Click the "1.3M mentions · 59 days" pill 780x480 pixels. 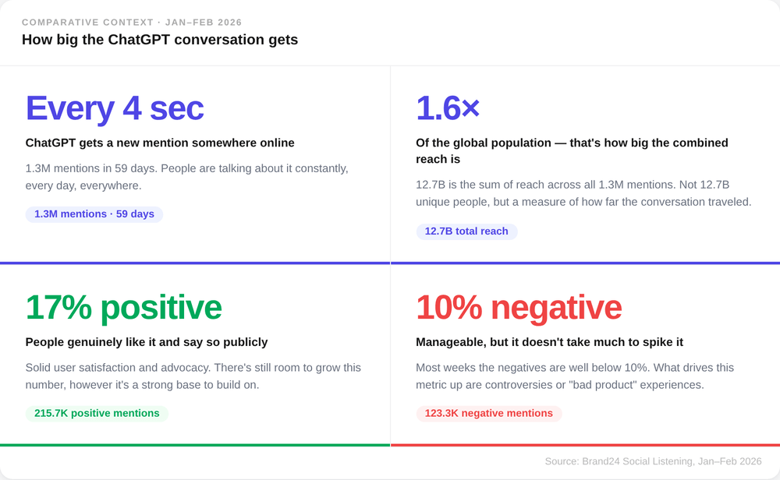click(94, 214)
